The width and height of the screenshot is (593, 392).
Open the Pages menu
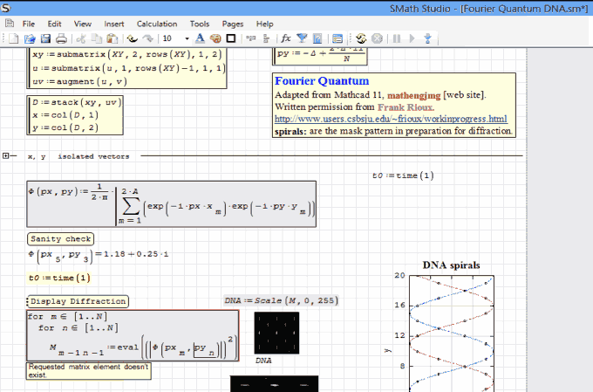click(233, 23)
